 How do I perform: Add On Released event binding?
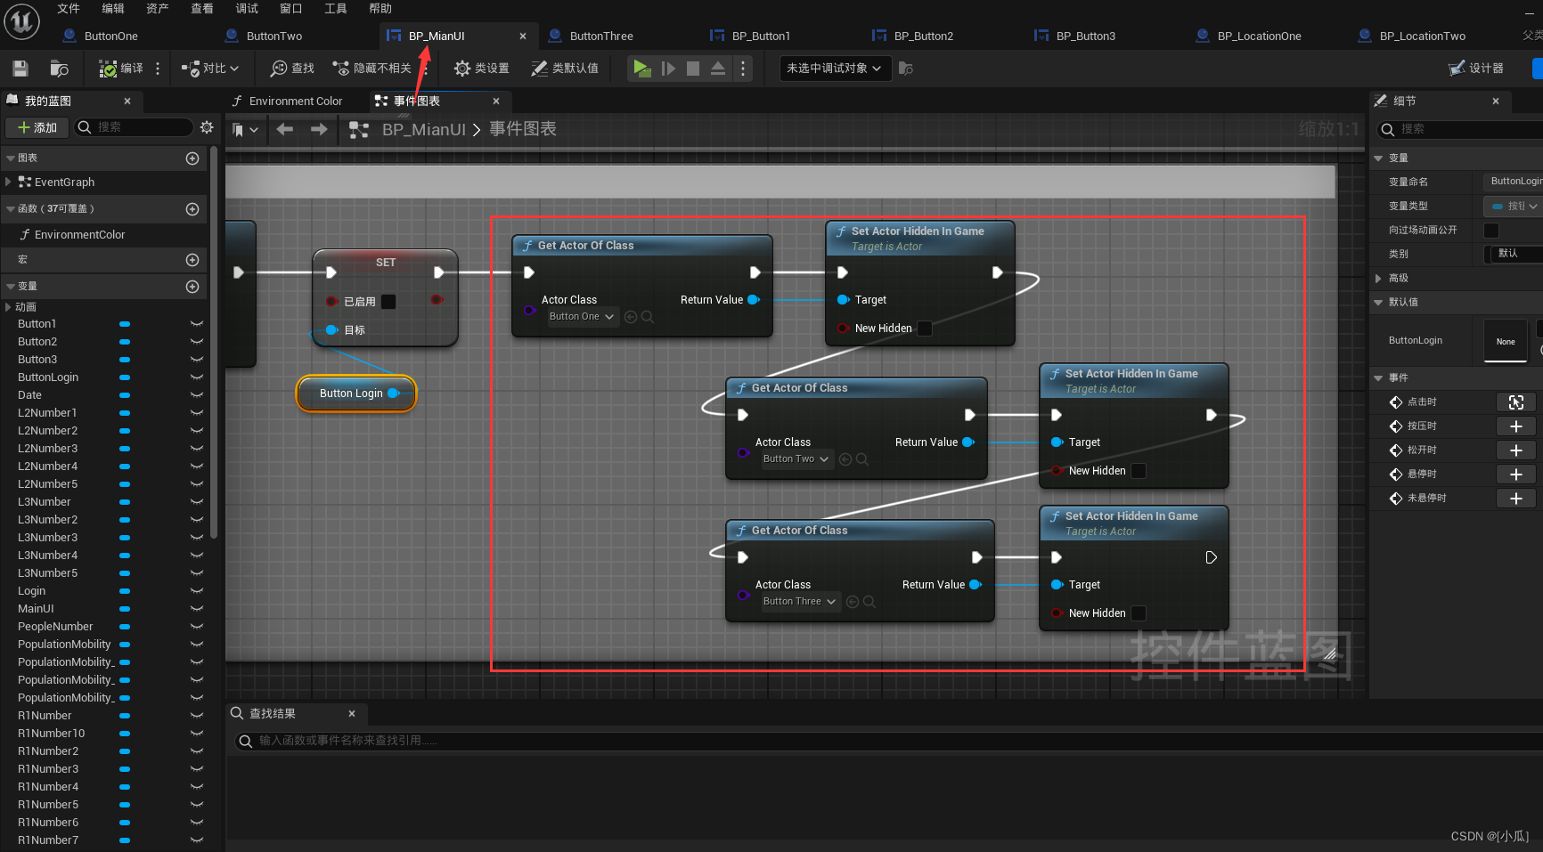(x=1516, y=450)
